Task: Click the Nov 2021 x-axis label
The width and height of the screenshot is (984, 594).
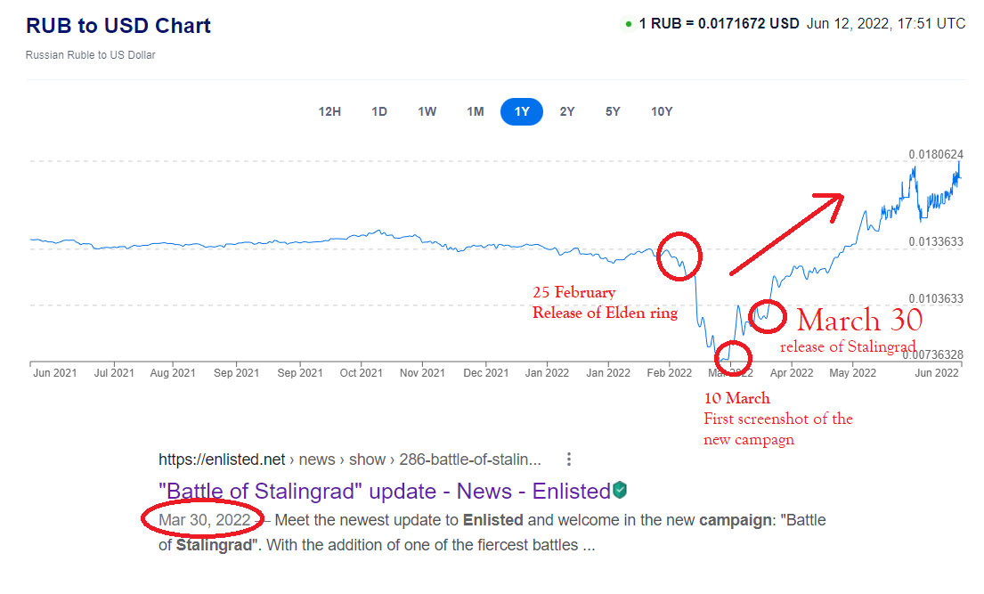Action: [x=422, y=373]
